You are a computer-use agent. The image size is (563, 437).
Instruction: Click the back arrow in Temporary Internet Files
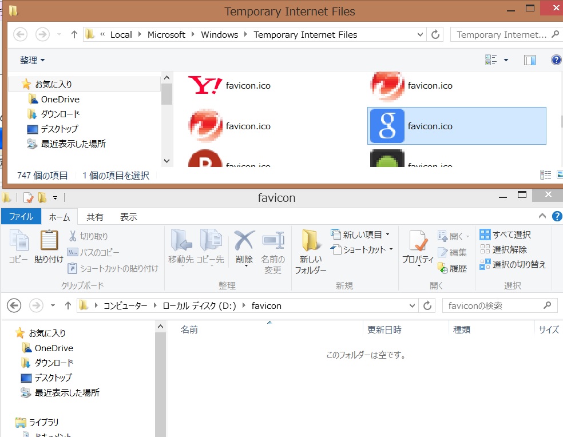pyautogui.click(x=20, y=34)
